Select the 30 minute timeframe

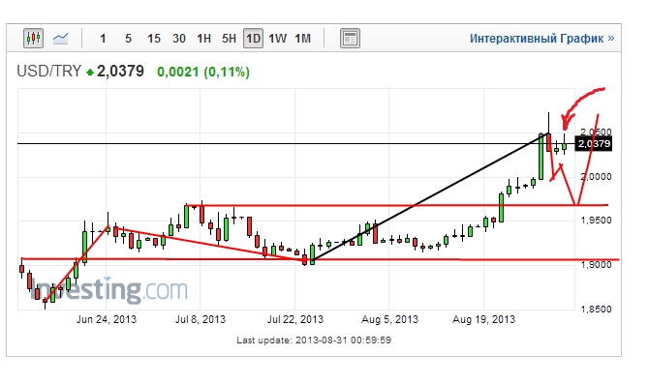pos(179,39)
